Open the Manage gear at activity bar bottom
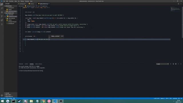Image resolution: width=183 pixels, height=103 pixels. click(x=2, y=95)
